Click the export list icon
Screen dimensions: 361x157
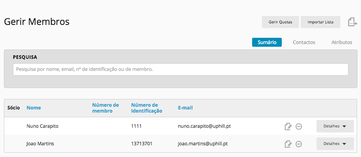(352, 22)
